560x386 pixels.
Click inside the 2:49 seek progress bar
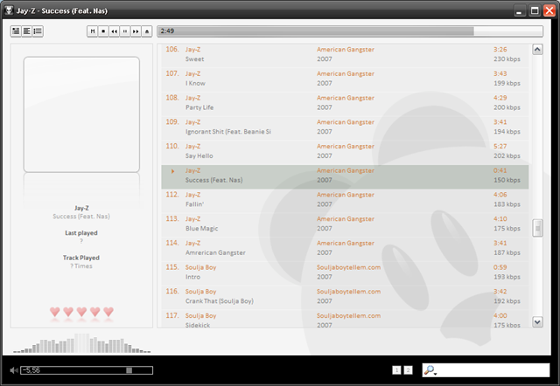(x=350, y=31)
